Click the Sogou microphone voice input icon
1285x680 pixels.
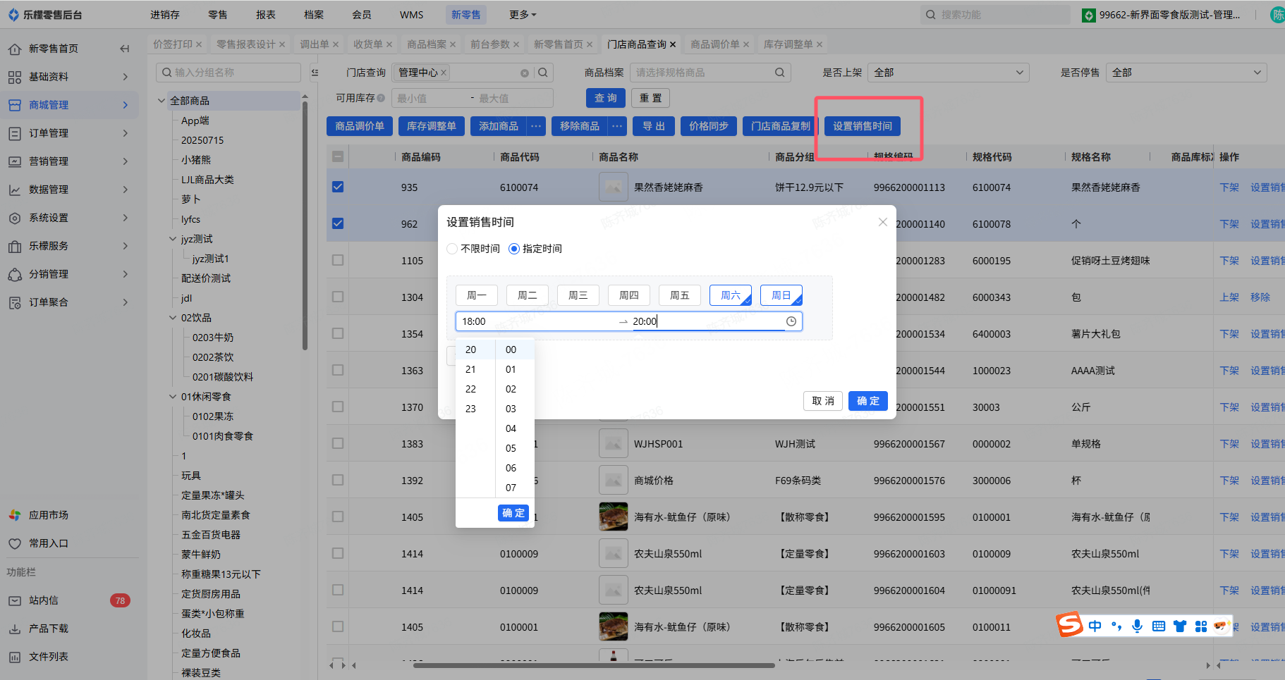click(x=1137, y=626)
